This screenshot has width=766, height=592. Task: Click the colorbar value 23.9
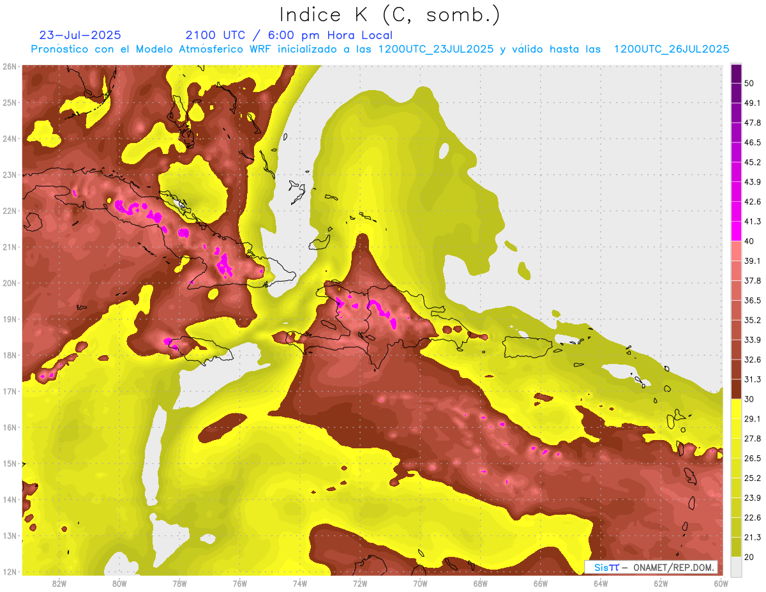753,498
